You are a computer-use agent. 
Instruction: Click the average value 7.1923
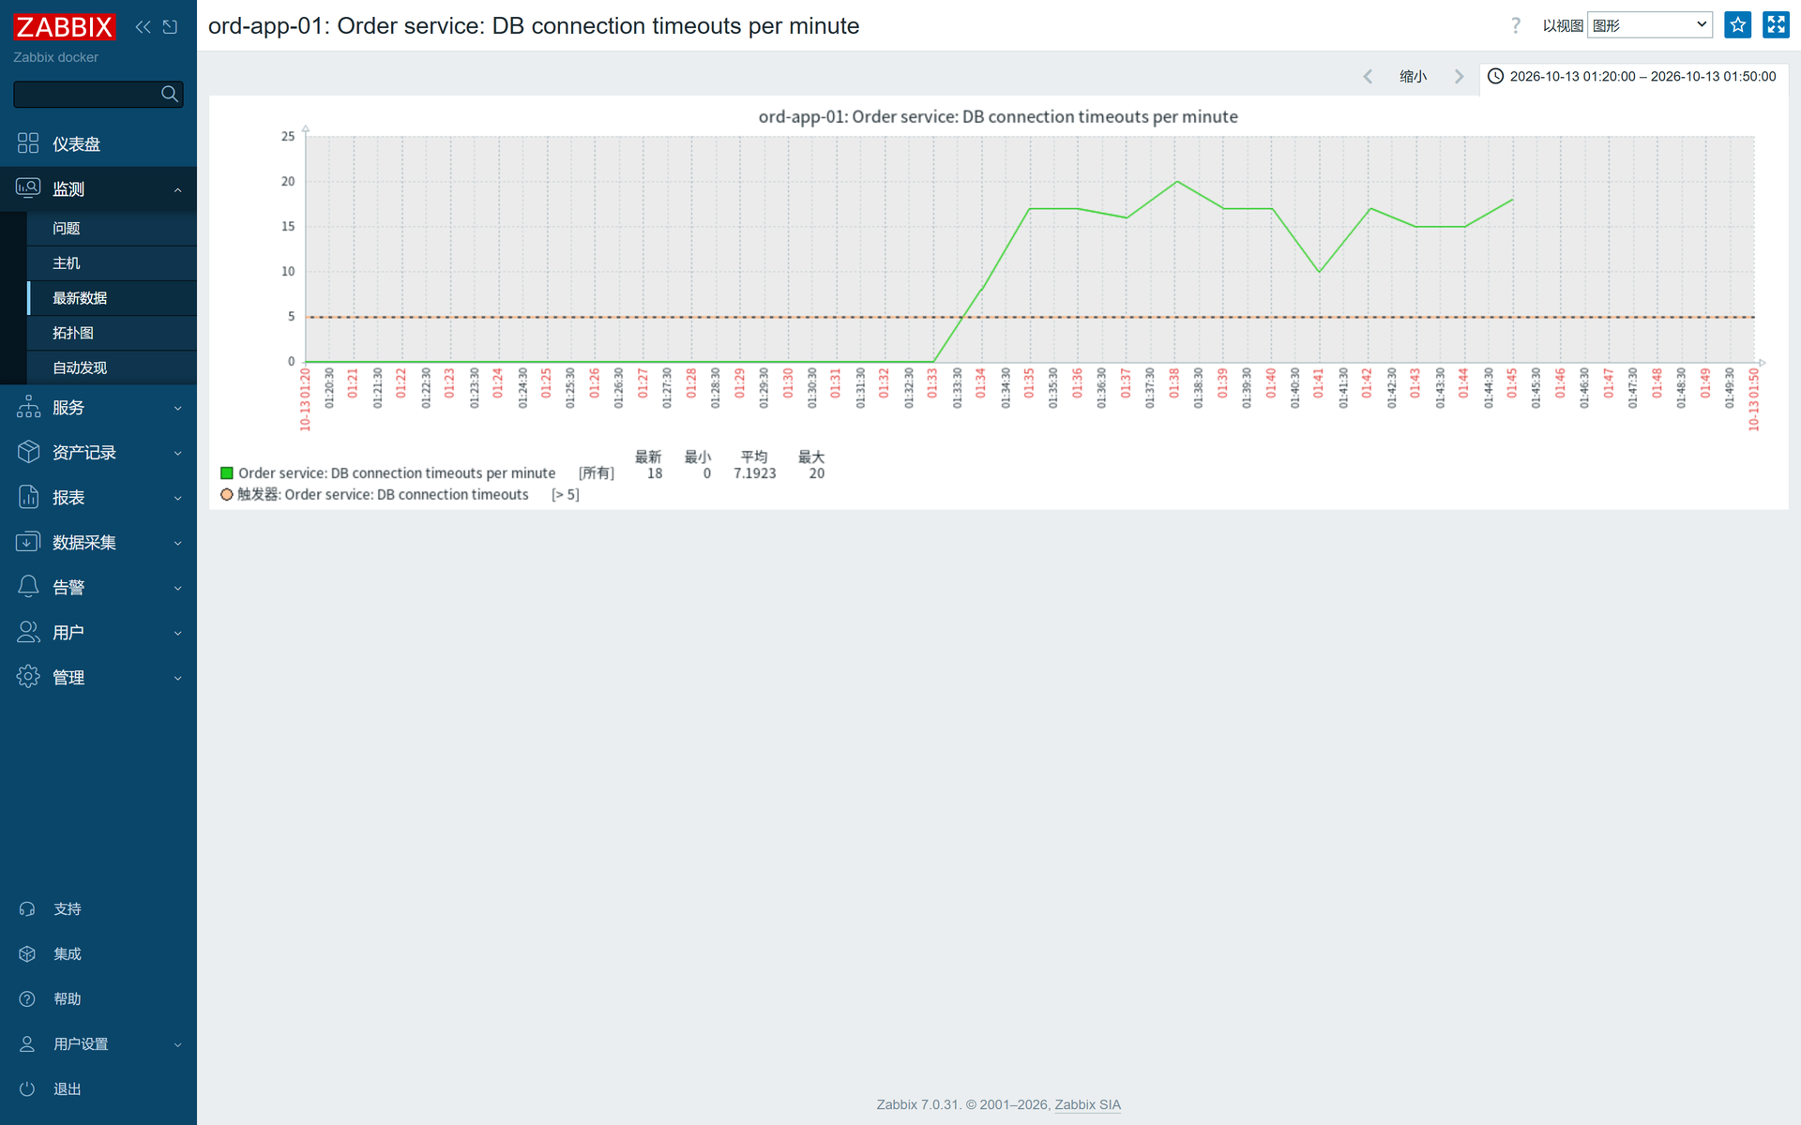[755, 473]
